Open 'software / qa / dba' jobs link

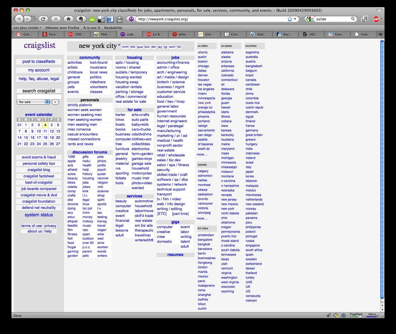click(x=172, y=180)
